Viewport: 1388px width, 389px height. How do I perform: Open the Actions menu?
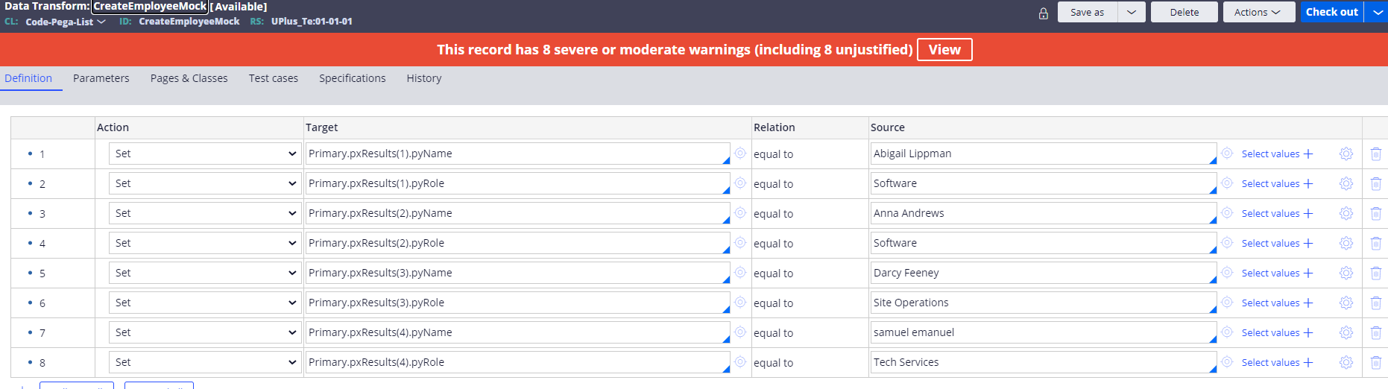[1258, 12]
